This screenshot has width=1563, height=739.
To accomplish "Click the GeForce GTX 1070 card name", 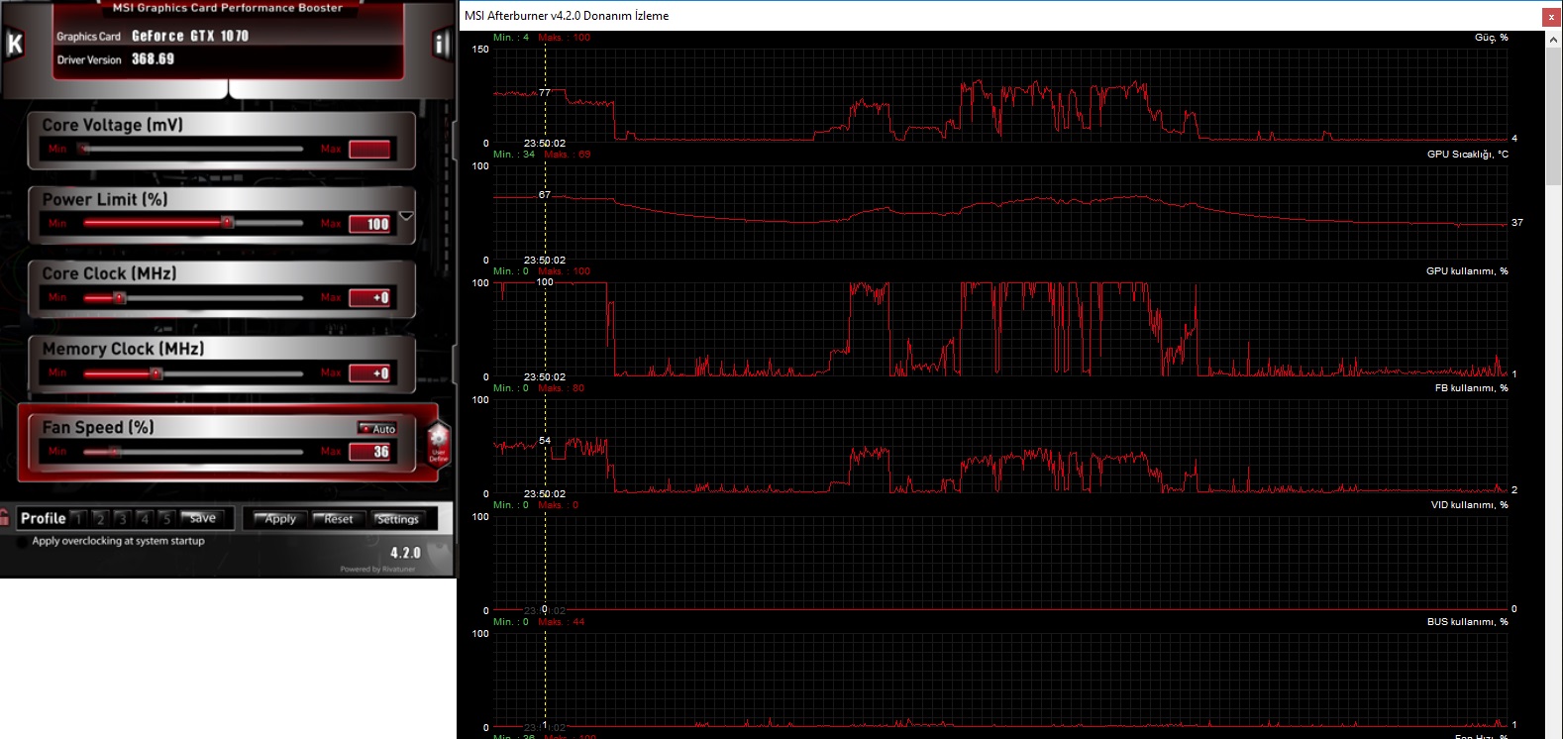I will point(190,36).
